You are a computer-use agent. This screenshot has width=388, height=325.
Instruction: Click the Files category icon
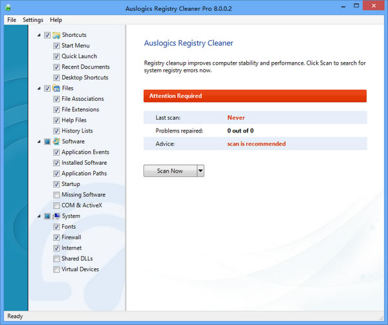[x=56, y=89]
